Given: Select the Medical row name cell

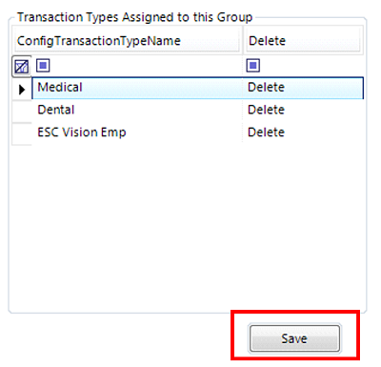Looking at the screenshot, I should tap(137, 88).
